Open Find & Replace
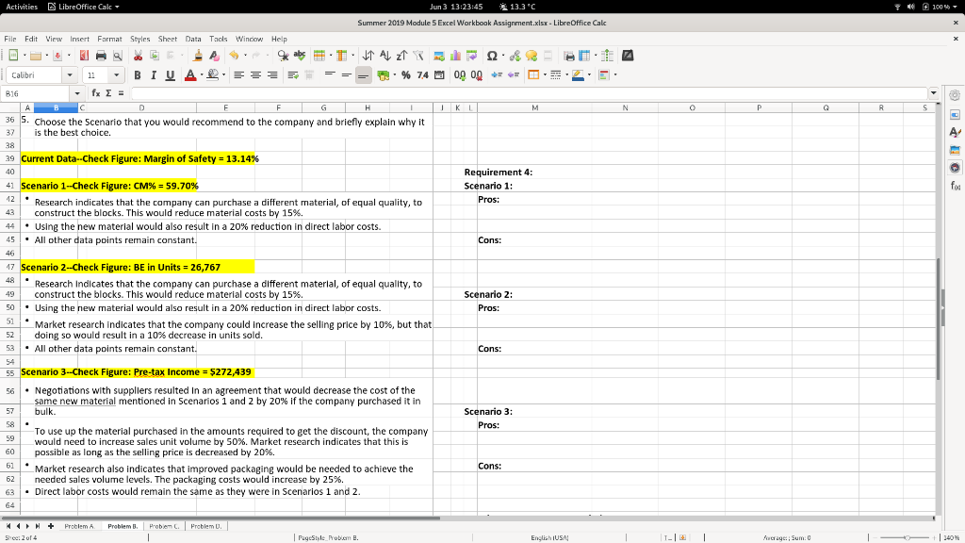965x543 pixels. coord(283,56)
